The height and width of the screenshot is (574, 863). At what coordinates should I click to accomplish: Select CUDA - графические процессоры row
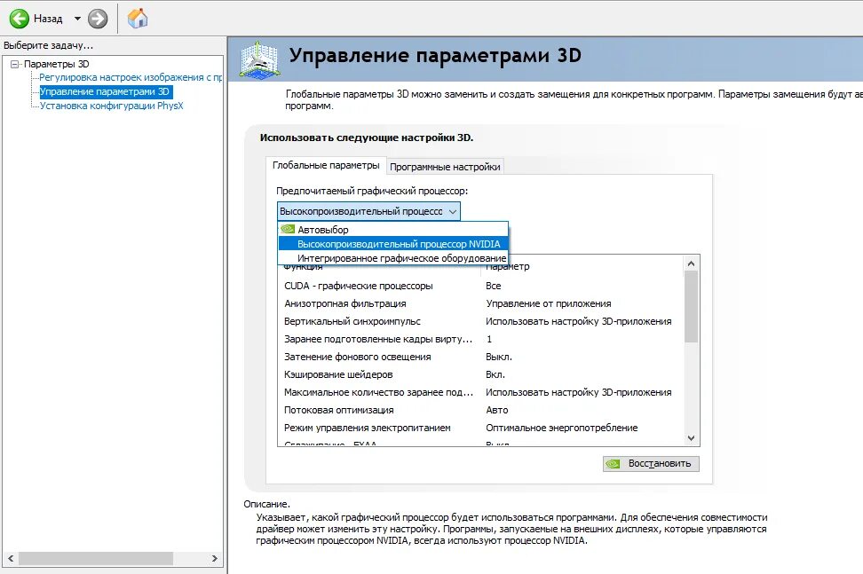click(x=481, y=286)
